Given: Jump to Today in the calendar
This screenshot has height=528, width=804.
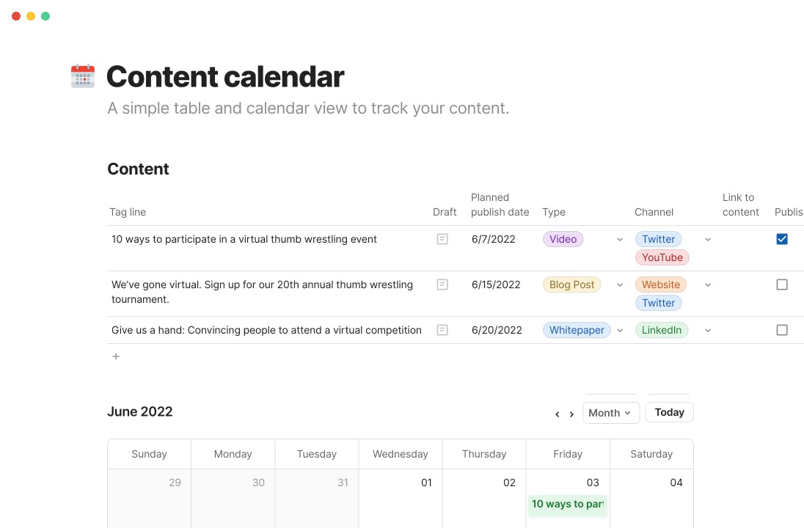Looking at the screenshot, I should point(669,412).
